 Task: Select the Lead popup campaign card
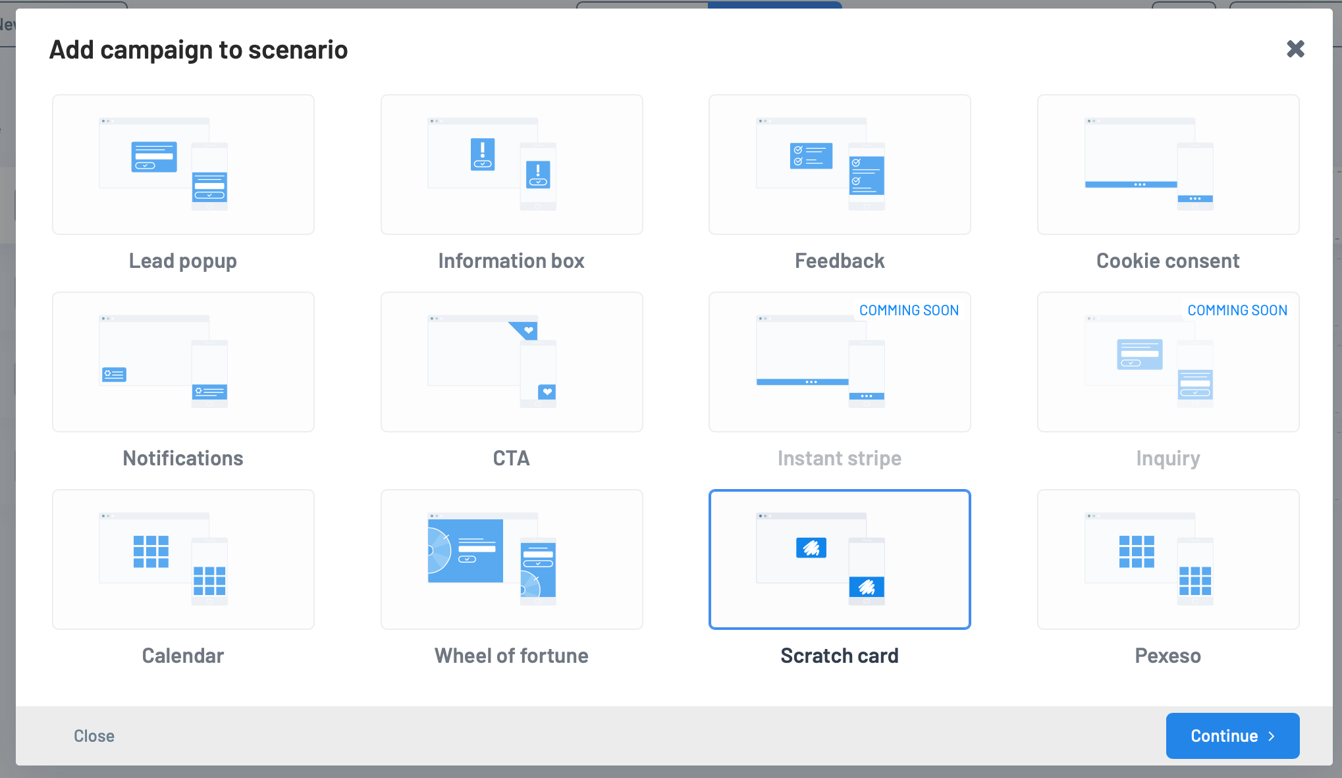point(183,165)
